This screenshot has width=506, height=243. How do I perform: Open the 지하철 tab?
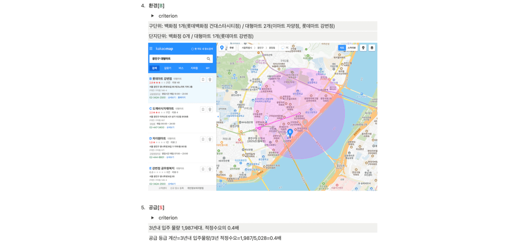point(194,68)
